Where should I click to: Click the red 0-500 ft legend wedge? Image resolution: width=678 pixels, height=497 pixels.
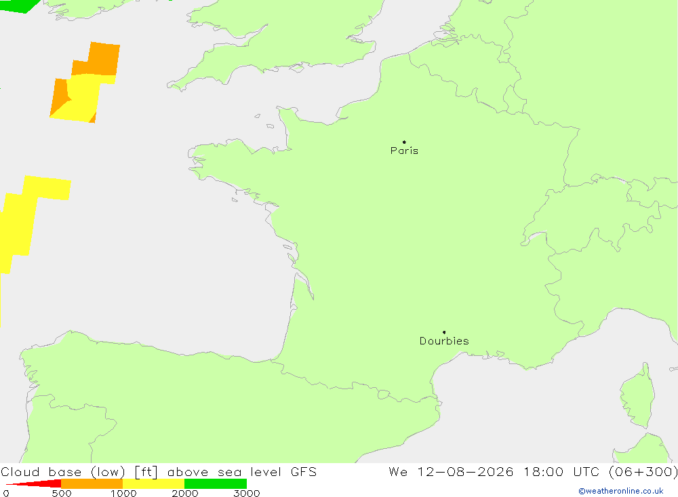pos(34,483)
